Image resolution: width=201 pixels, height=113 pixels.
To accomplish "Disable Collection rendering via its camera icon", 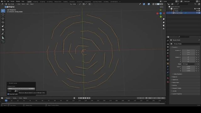I will (199, 9).
